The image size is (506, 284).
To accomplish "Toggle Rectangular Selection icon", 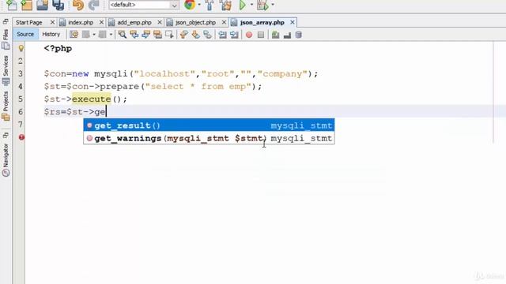I will pos(169,35).
